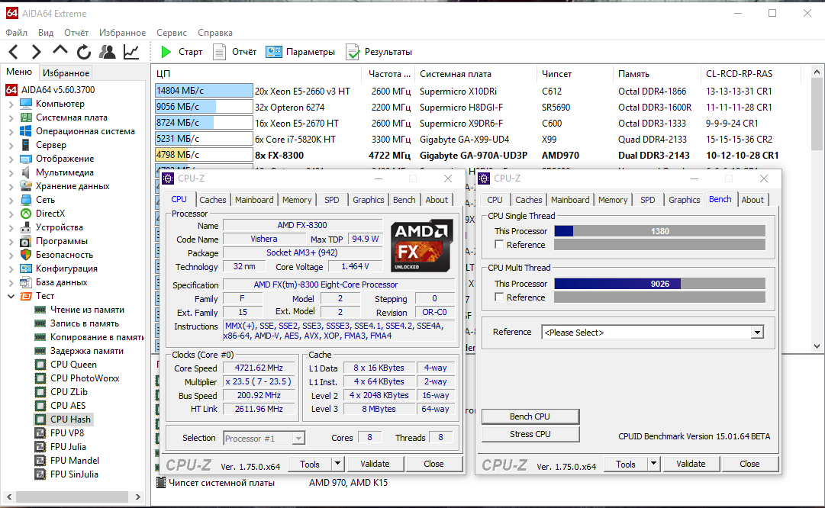This screenshot has height=508, width=825.
Task: Select the CPU Queen test item
Action: tap(73, 365)
